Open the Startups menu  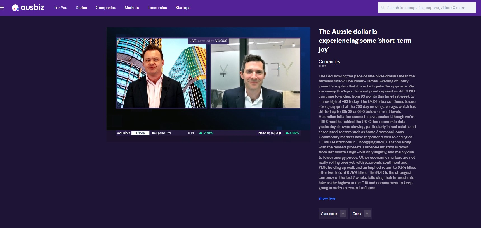183,8
